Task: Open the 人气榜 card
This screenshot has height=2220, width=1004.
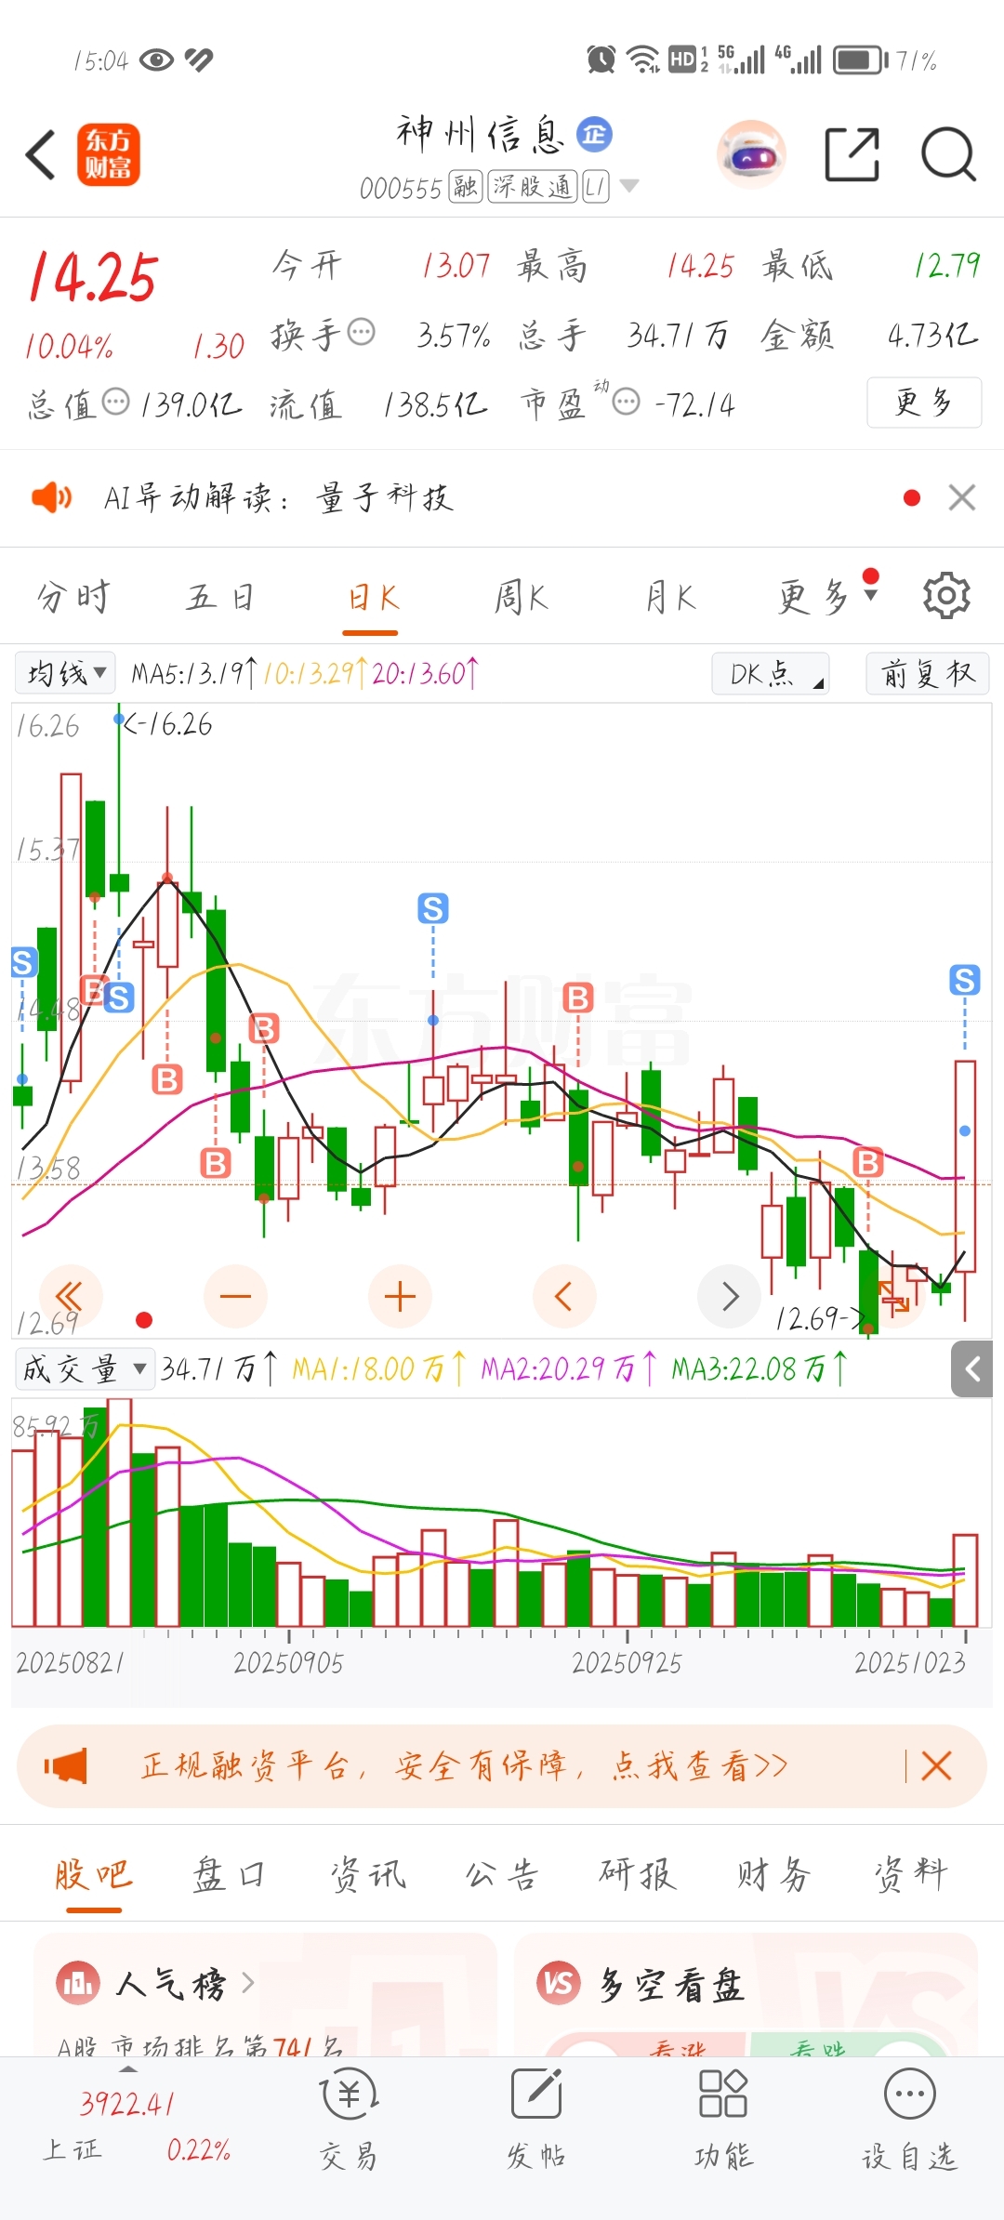Action: click(265, 1993)
